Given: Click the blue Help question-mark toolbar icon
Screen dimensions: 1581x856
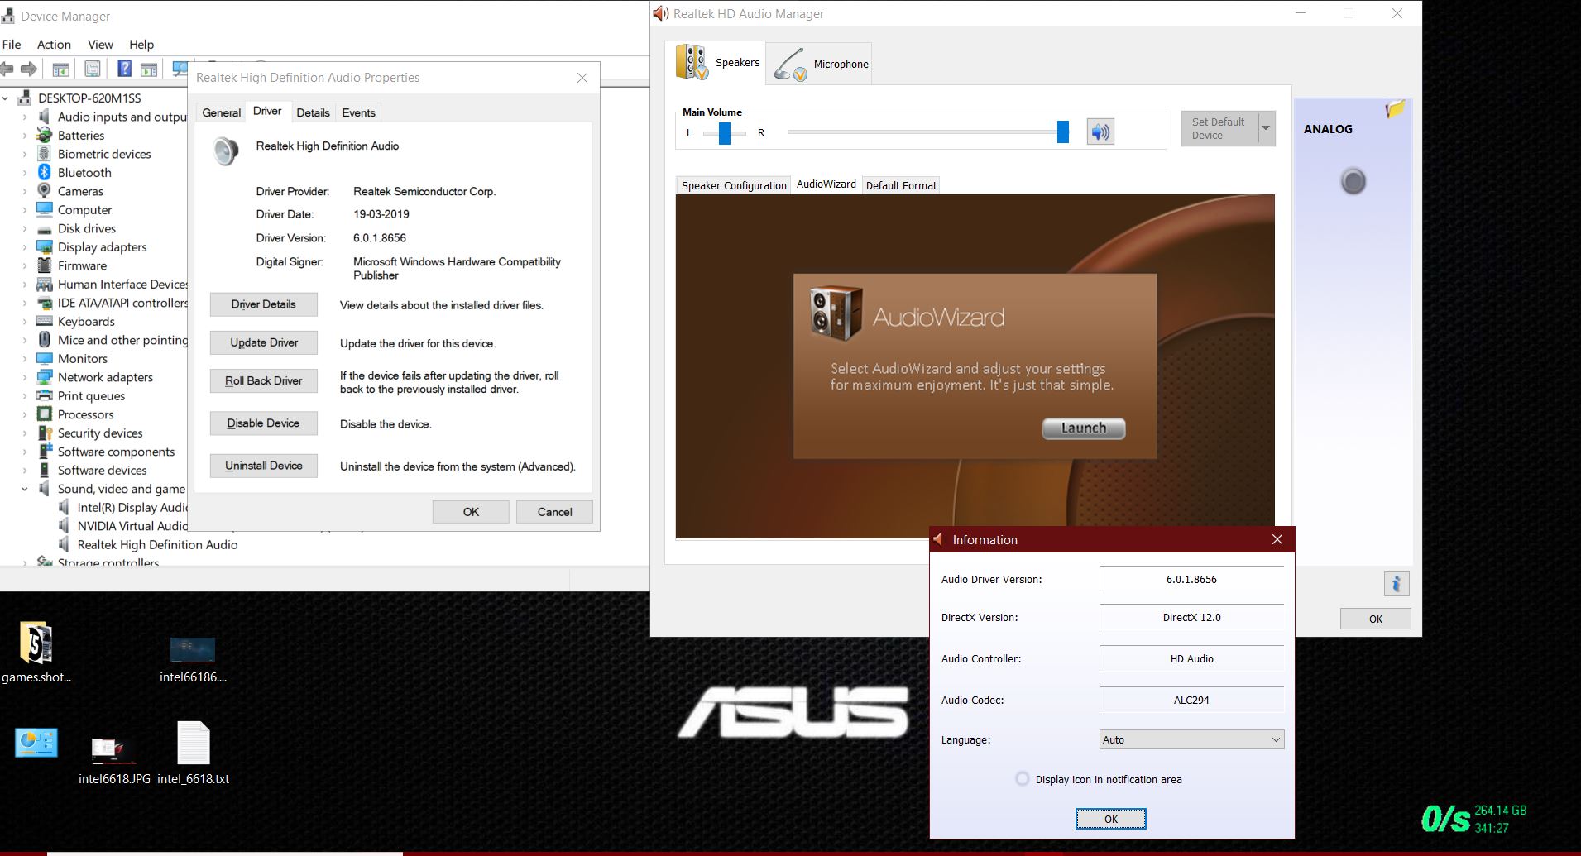Looking at the screenshot, I should point(124,69).
